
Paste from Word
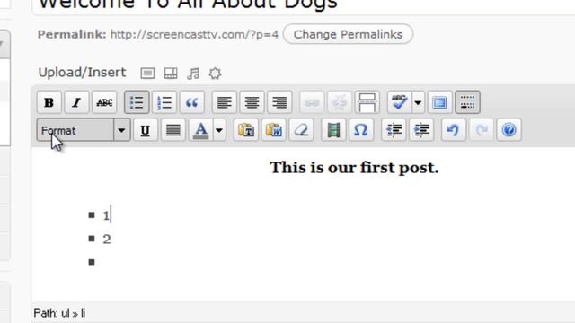click(x=273, y=130)
